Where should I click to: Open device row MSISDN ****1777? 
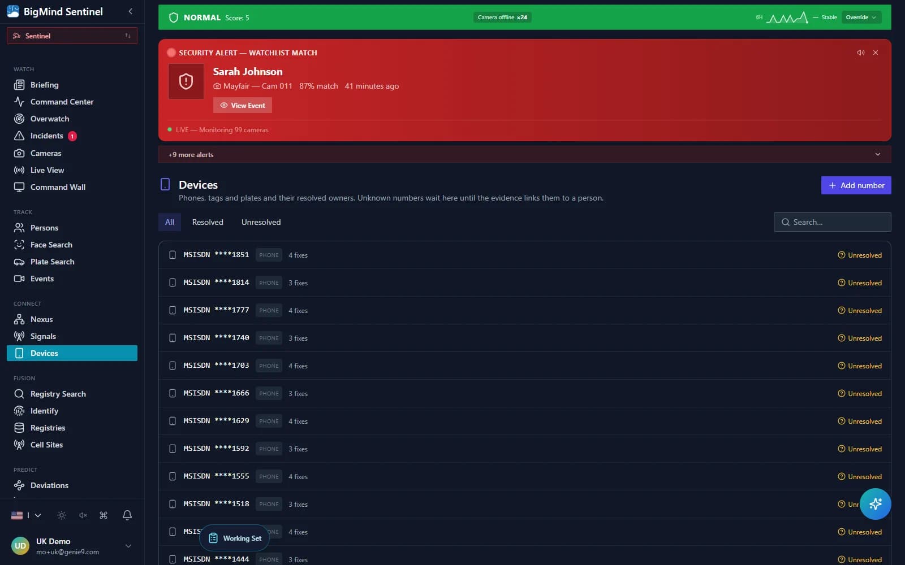[x=524, y=310]
